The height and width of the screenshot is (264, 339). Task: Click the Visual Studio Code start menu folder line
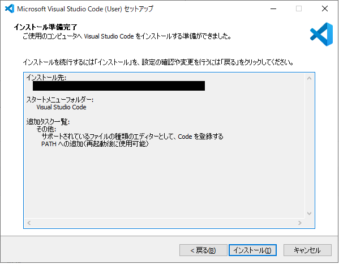tap(61, 107)
